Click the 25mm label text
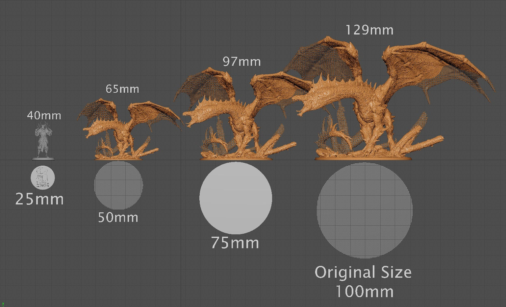This screenshot has height=307, width=506. pyautogui.click(x=40, y=199)
